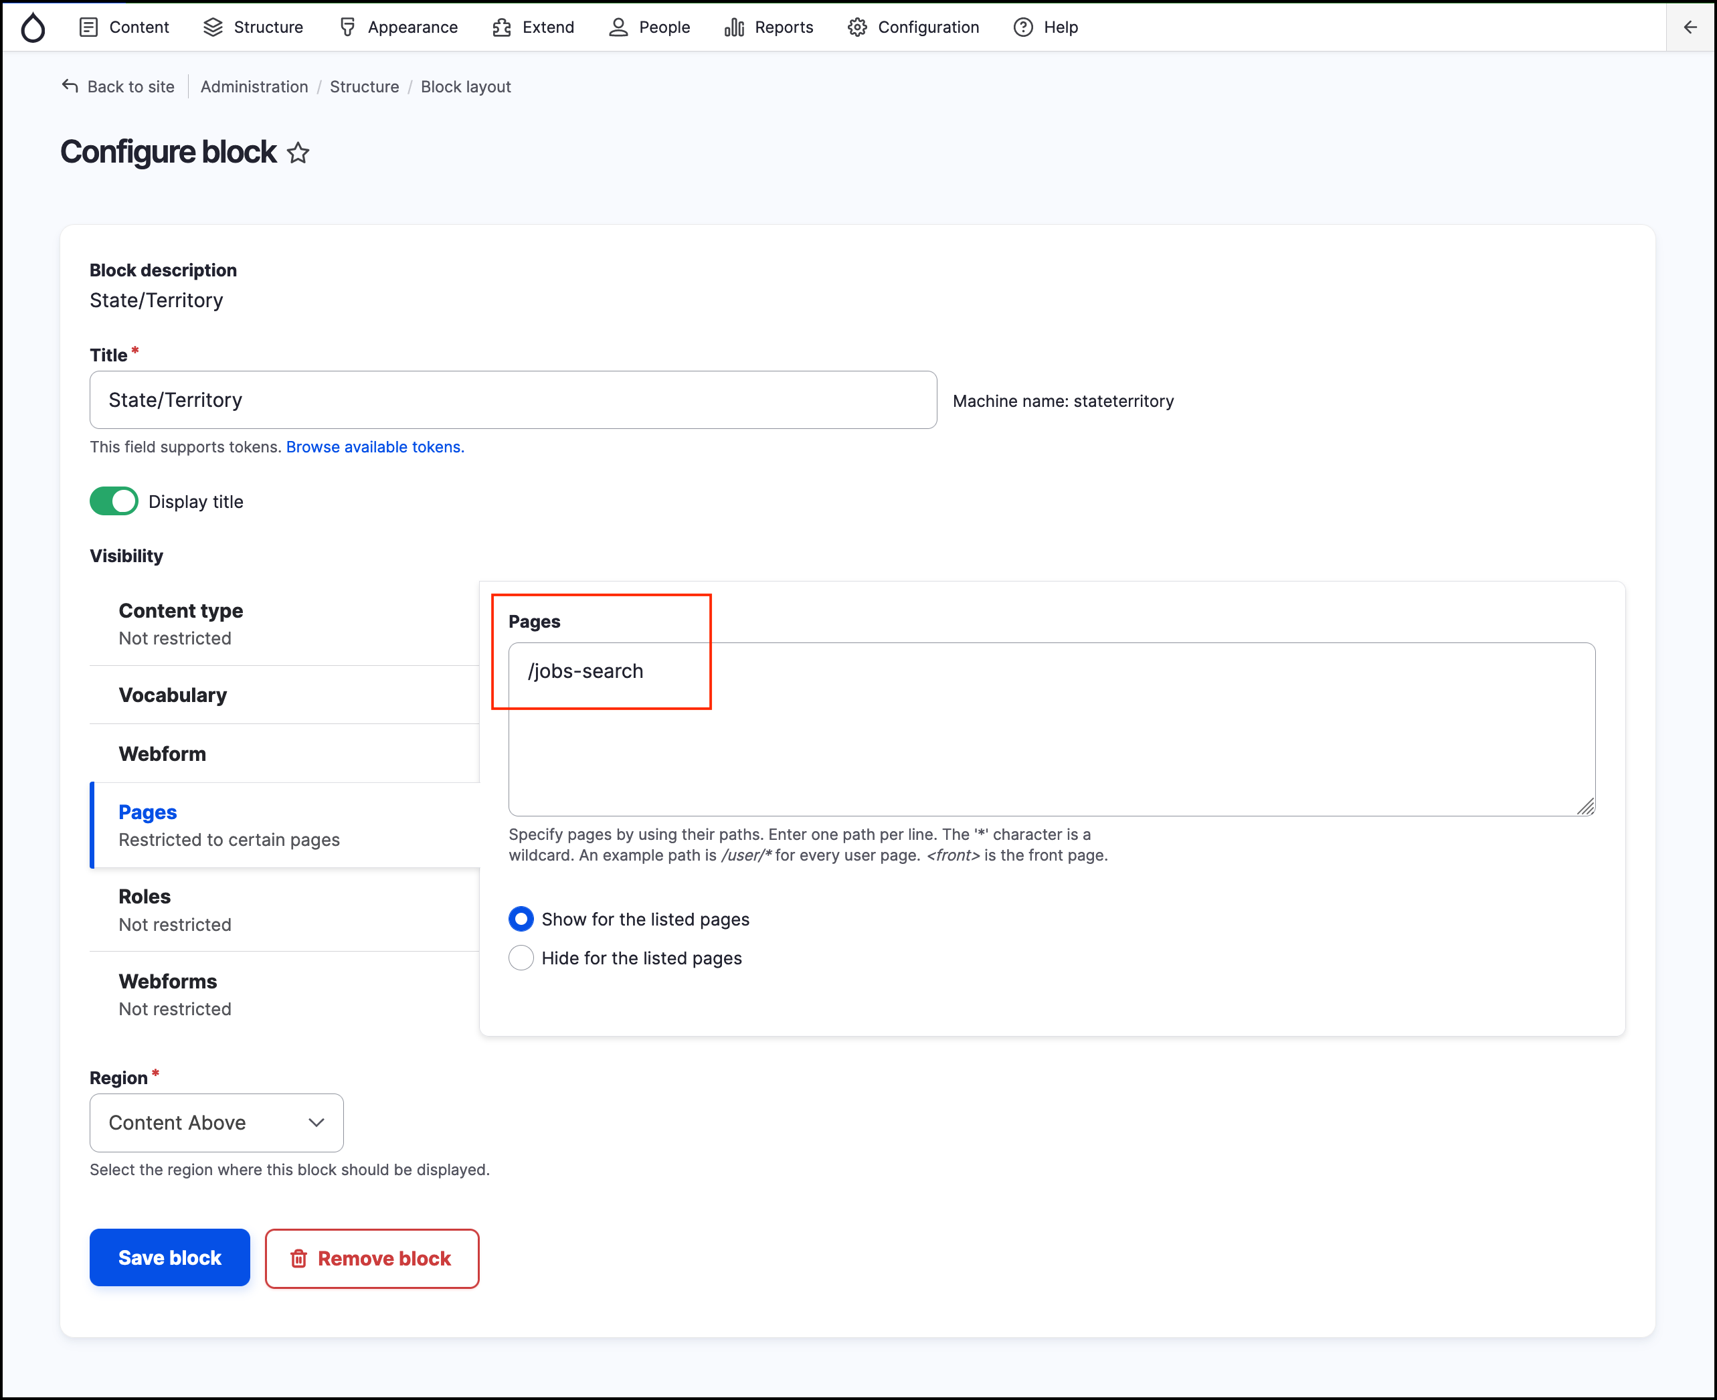Open Help via the question mark icon
This screenshot has height=1400, width=1717.
pyautogui.click(x=1022, y=27)
